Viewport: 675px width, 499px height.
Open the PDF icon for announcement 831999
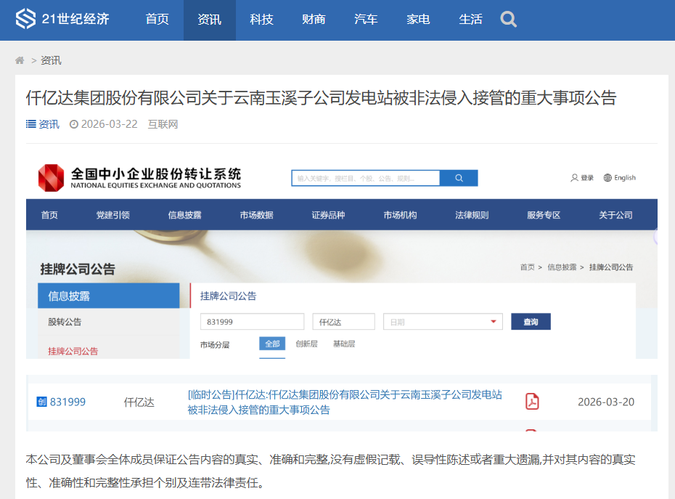[532, 401]
